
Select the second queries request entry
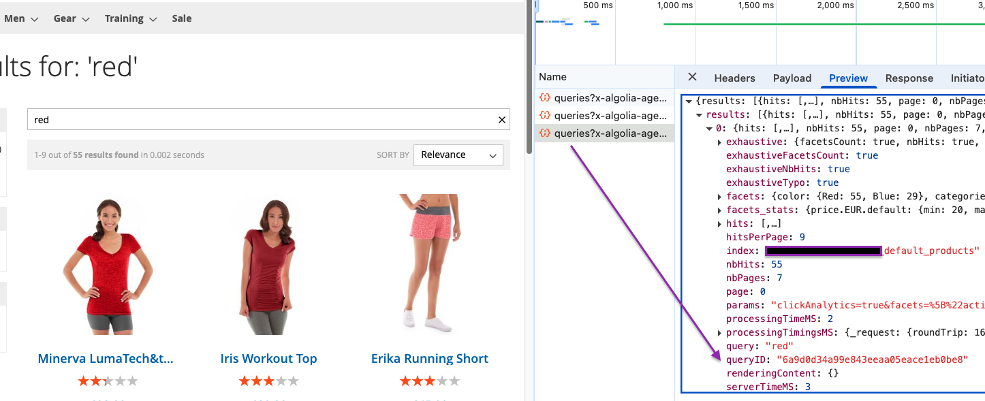point(604,116)
